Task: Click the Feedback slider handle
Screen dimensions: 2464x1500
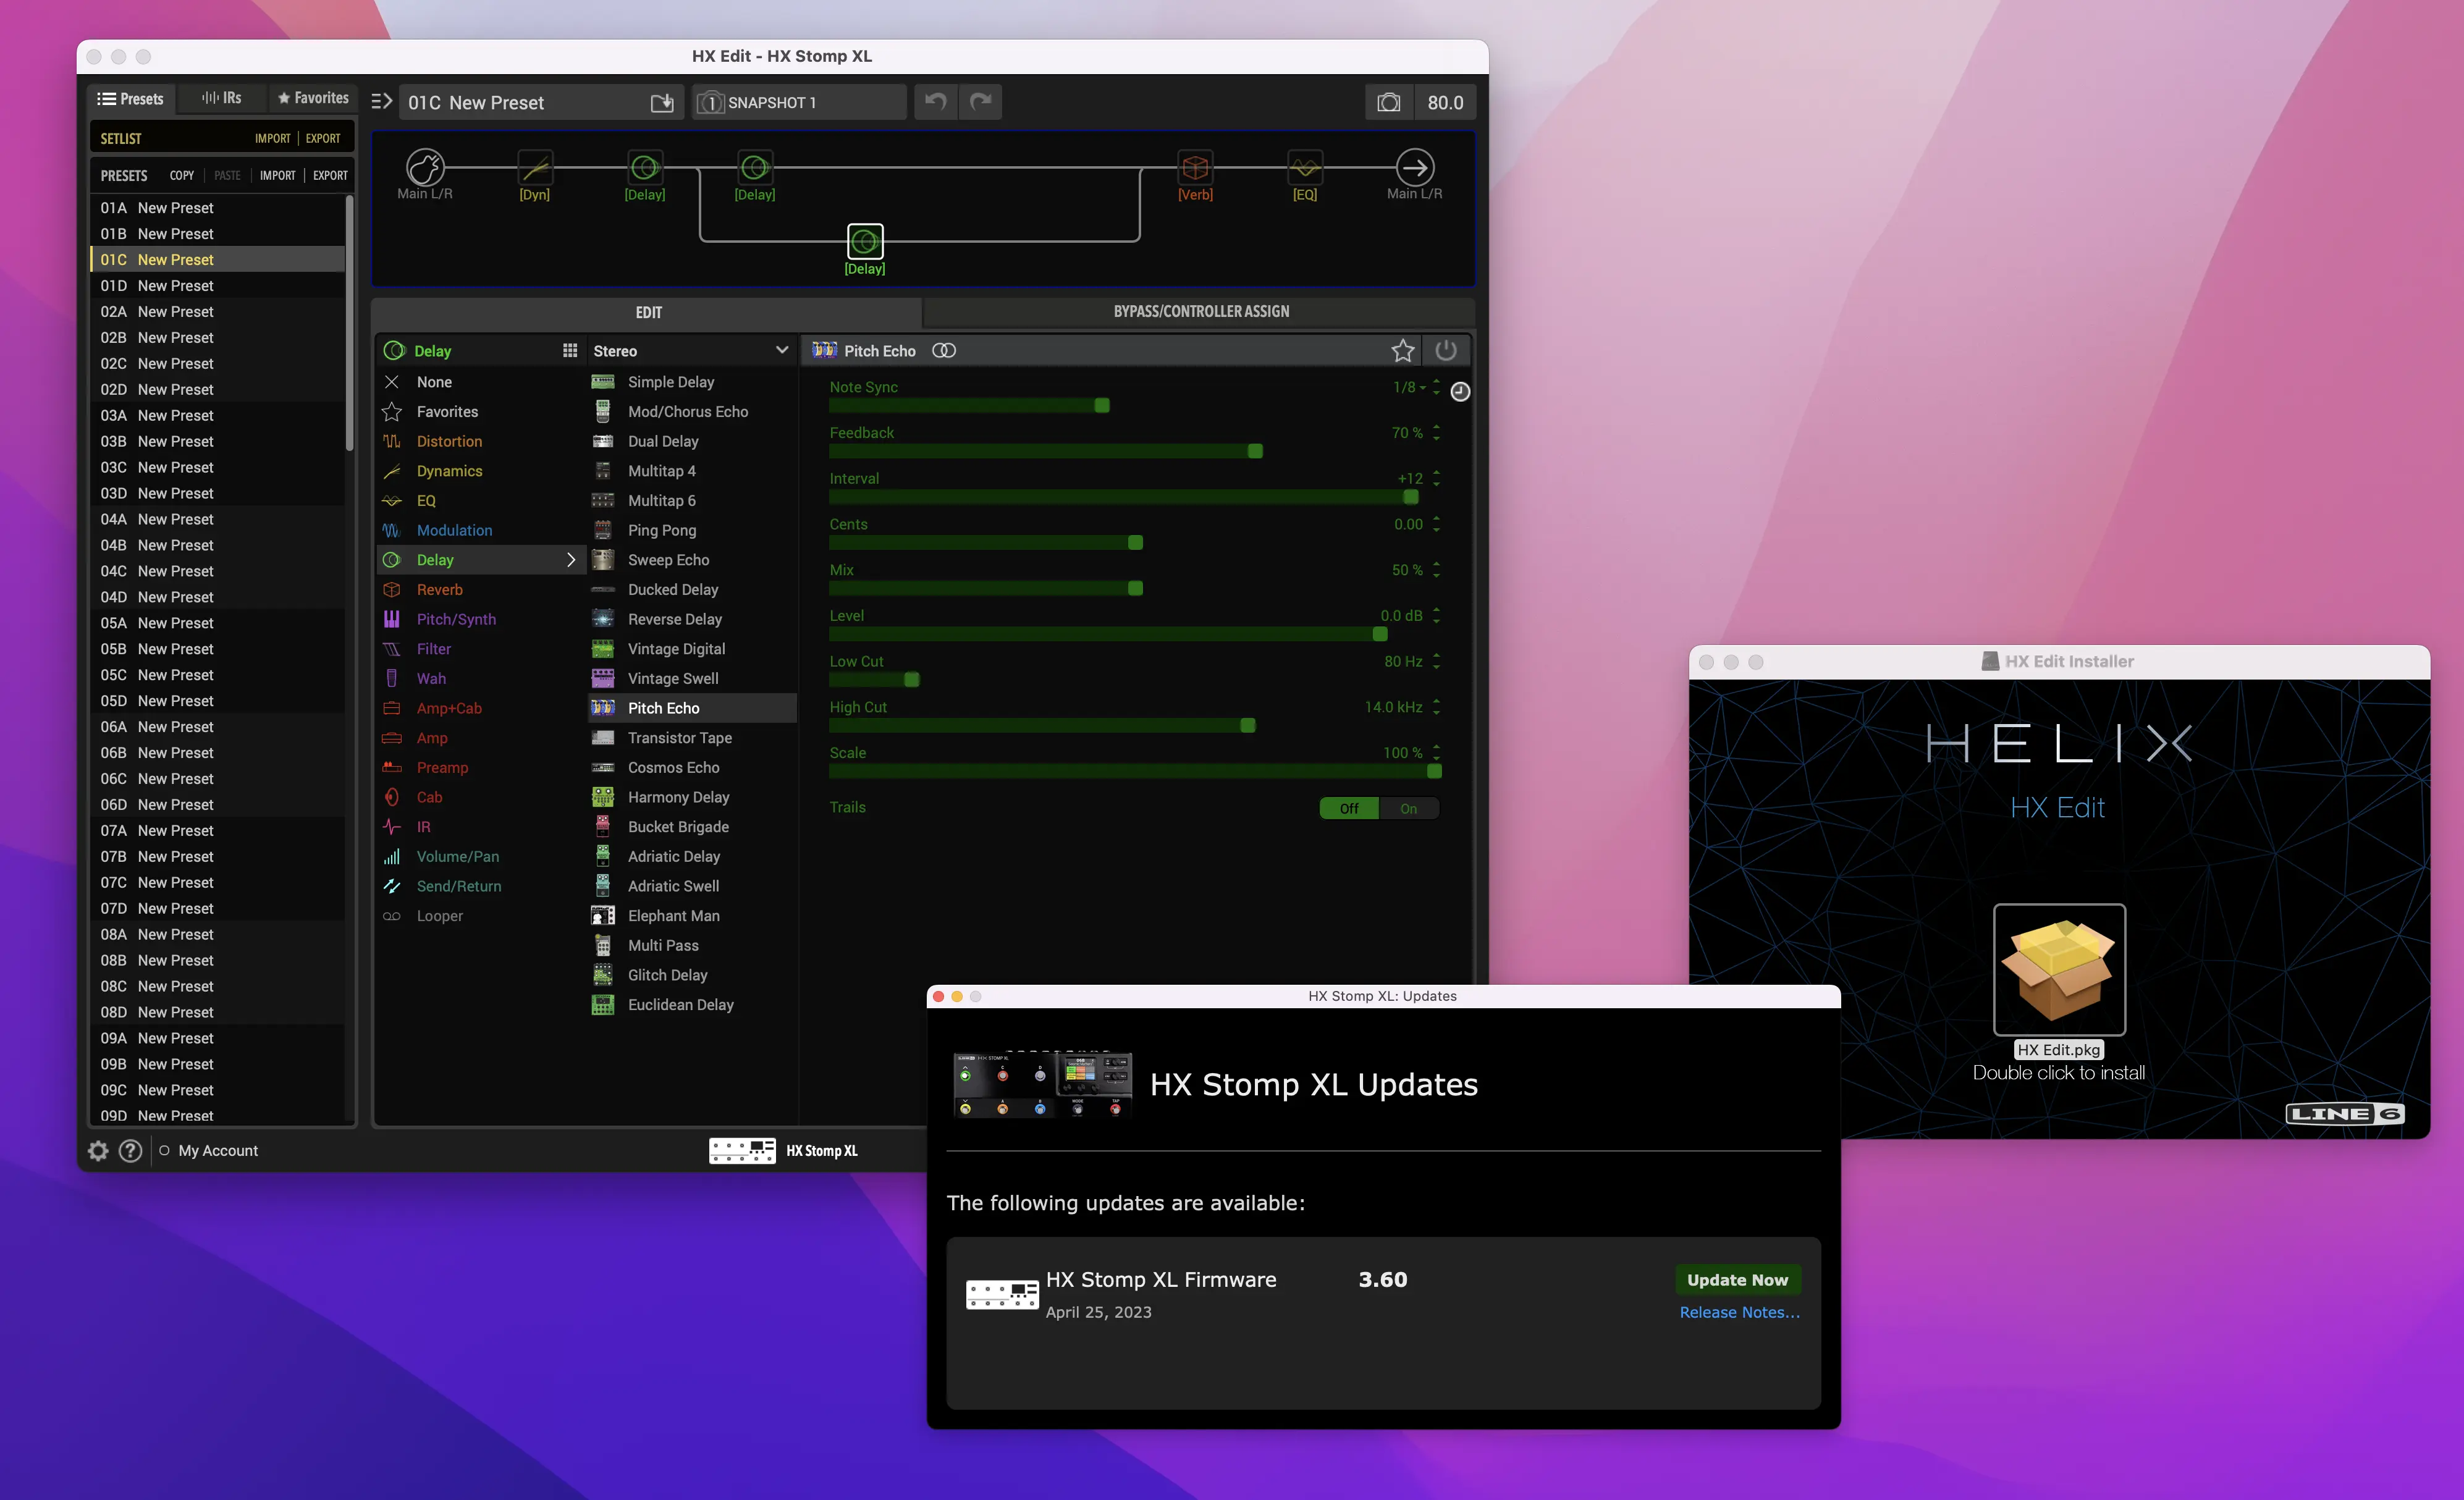Action: 1255,452
